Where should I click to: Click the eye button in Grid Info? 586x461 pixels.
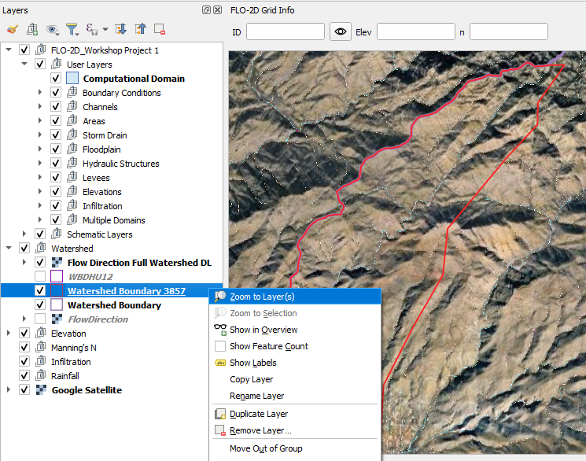click(x=340, y=31)
